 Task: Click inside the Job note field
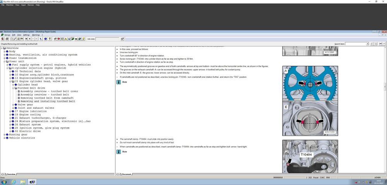(x=107, y=39)
